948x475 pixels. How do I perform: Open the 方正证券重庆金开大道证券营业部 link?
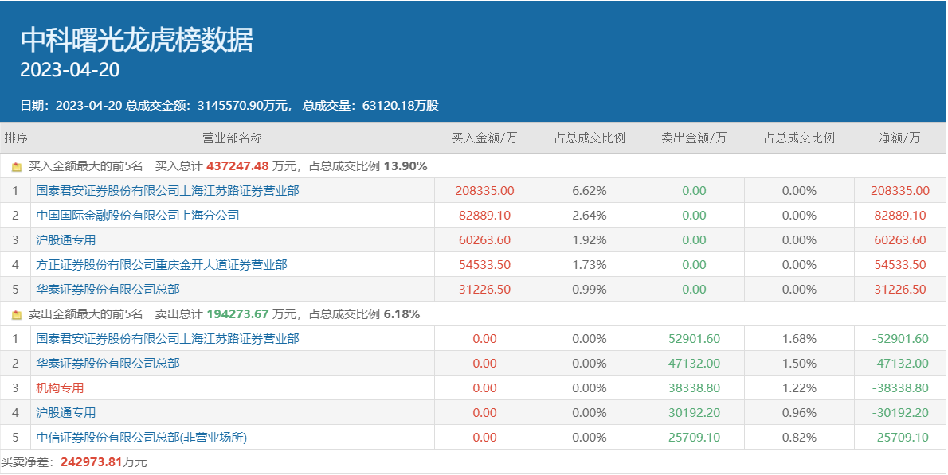pos(162,265)
